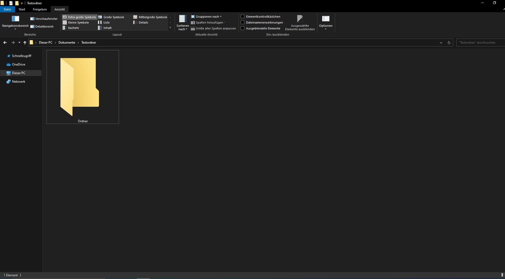Click Größe aller Spalten anpassen

click(213, 28)
